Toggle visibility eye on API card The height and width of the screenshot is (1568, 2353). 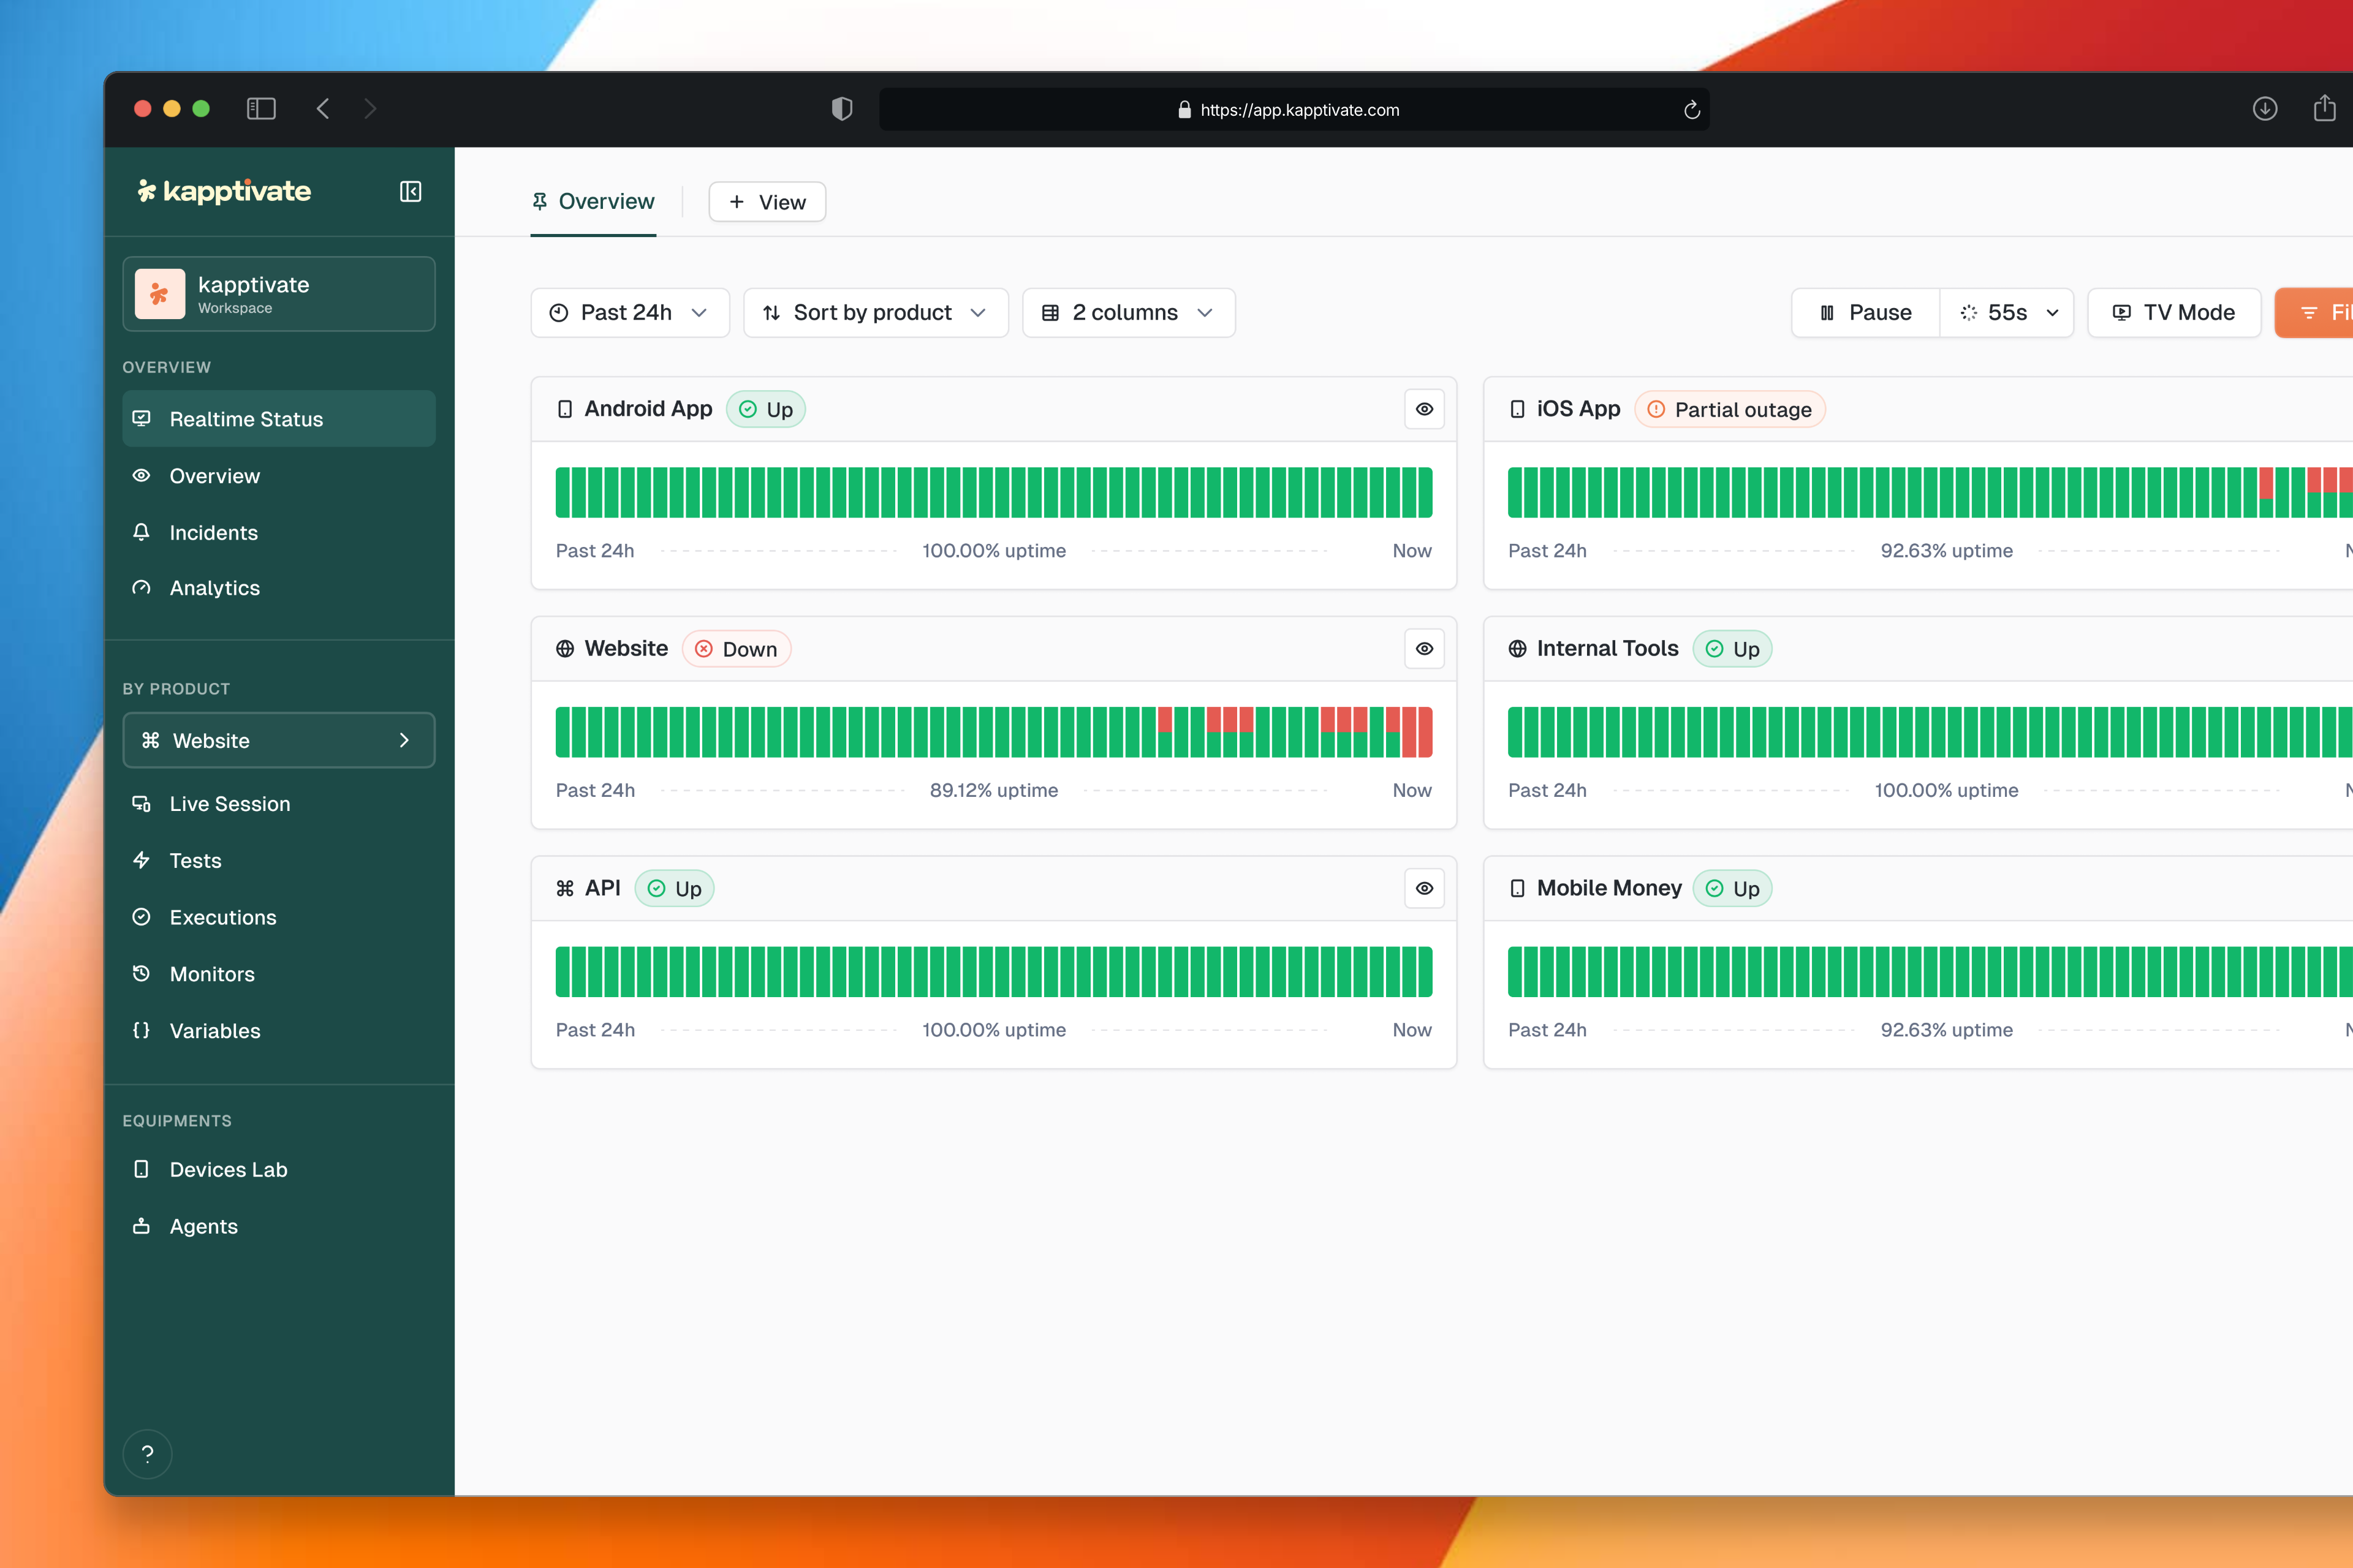pos(1423,888)
